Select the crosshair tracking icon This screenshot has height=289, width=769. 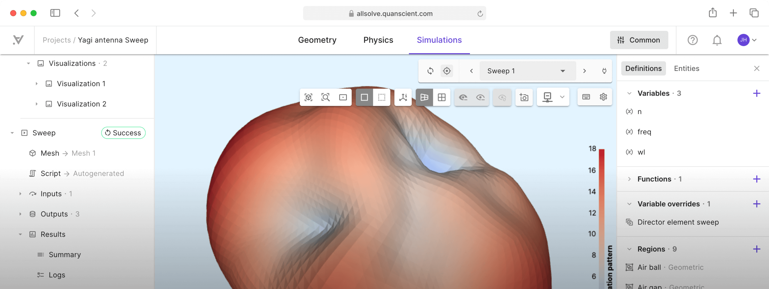[447, 71]
